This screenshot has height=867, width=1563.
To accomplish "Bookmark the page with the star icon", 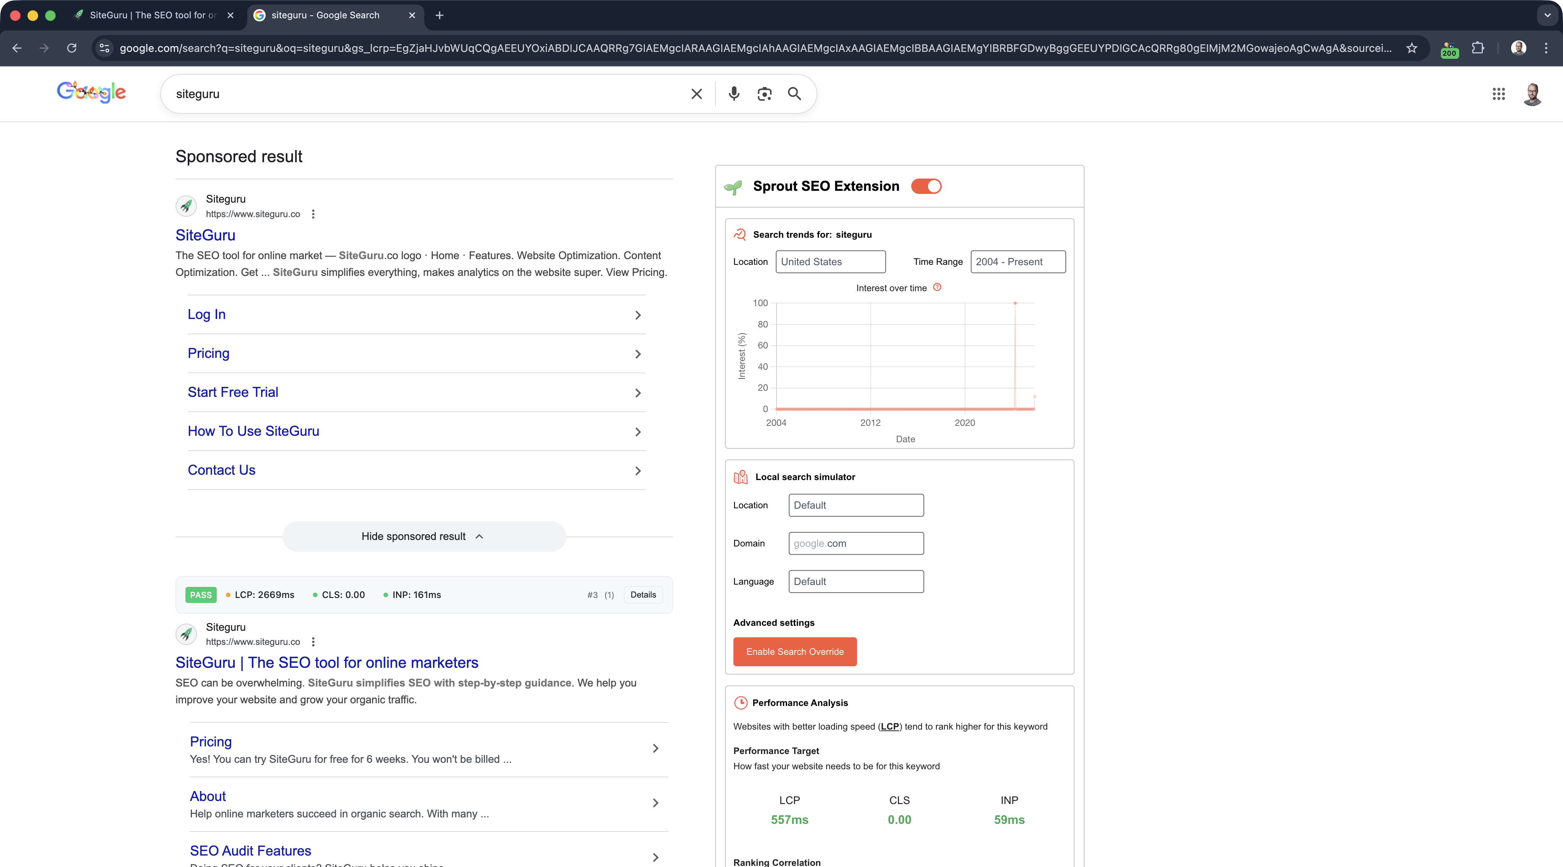I will click(1412, 48).
